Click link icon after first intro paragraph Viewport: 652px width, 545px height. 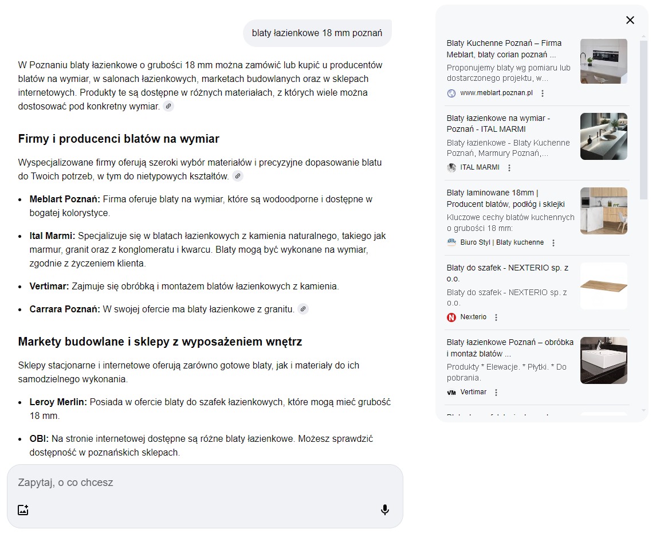[168, 106]
